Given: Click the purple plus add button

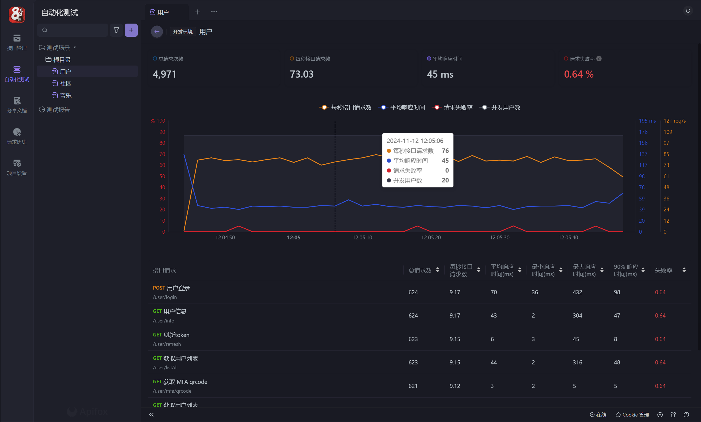Looking at the screenshot, I should 131,30.
